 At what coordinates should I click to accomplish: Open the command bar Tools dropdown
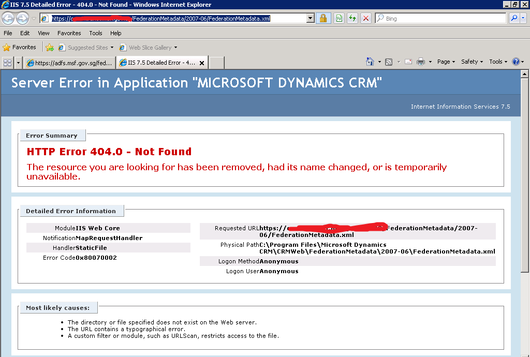[x=498, y=62]
